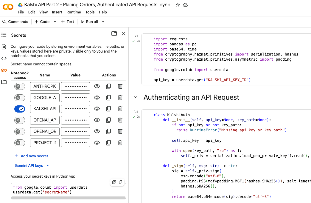Open Find and replace sidebar icon
Image resolution: width=311 pixels, height=203 pixels.
[x=4, y=47]
